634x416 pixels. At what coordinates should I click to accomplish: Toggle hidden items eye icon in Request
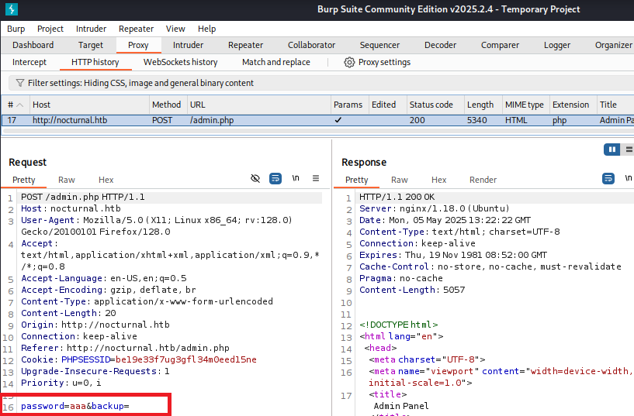tap(255, 179)
